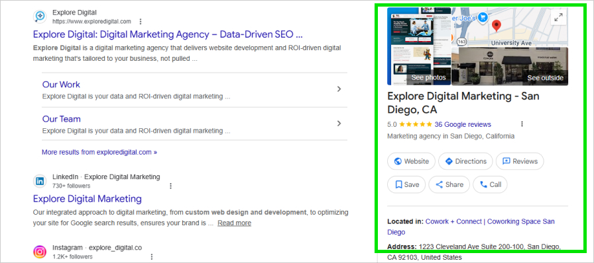The height and width of the screenshot is (263, 594).
Task: Open three-dot menu next to 36 Google reviews
Action: [x=522, y=124]
